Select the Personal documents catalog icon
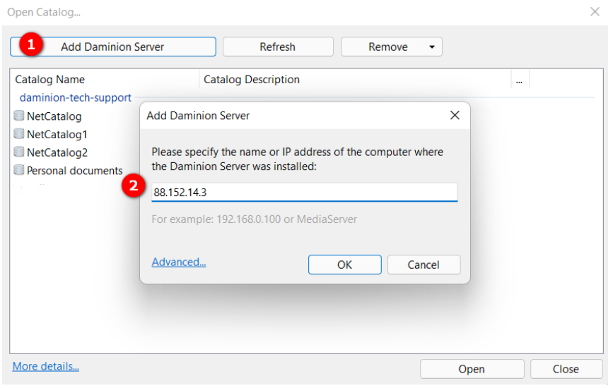 pos(19,171)
